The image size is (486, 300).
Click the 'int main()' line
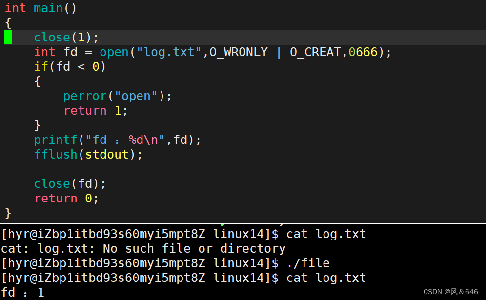coord(40,8)
